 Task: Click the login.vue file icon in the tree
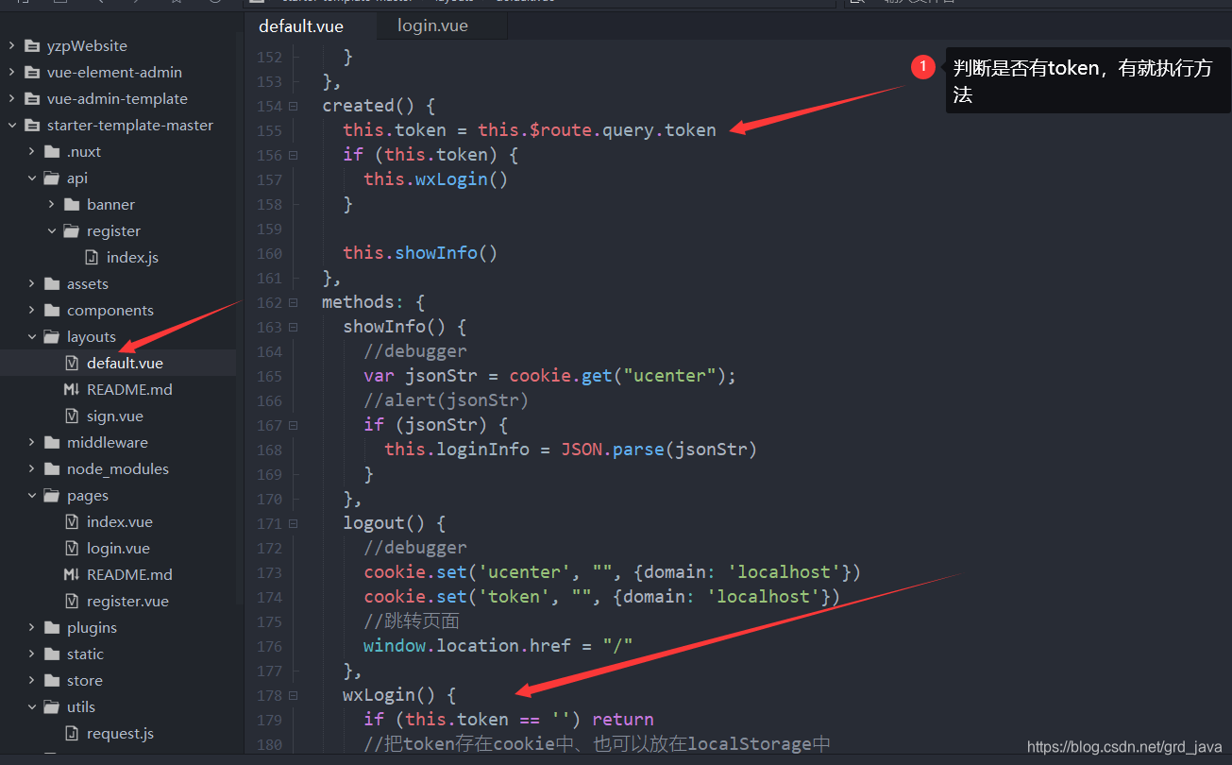(72, 548)
